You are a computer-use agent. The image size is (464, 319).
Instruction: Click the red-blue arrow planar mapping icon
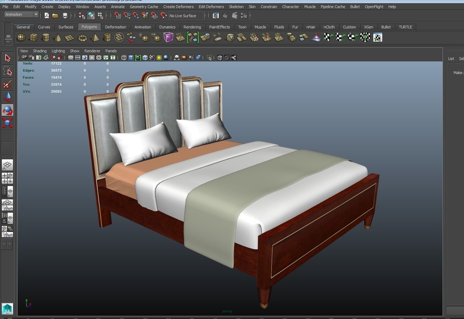[x=316, y=37]
